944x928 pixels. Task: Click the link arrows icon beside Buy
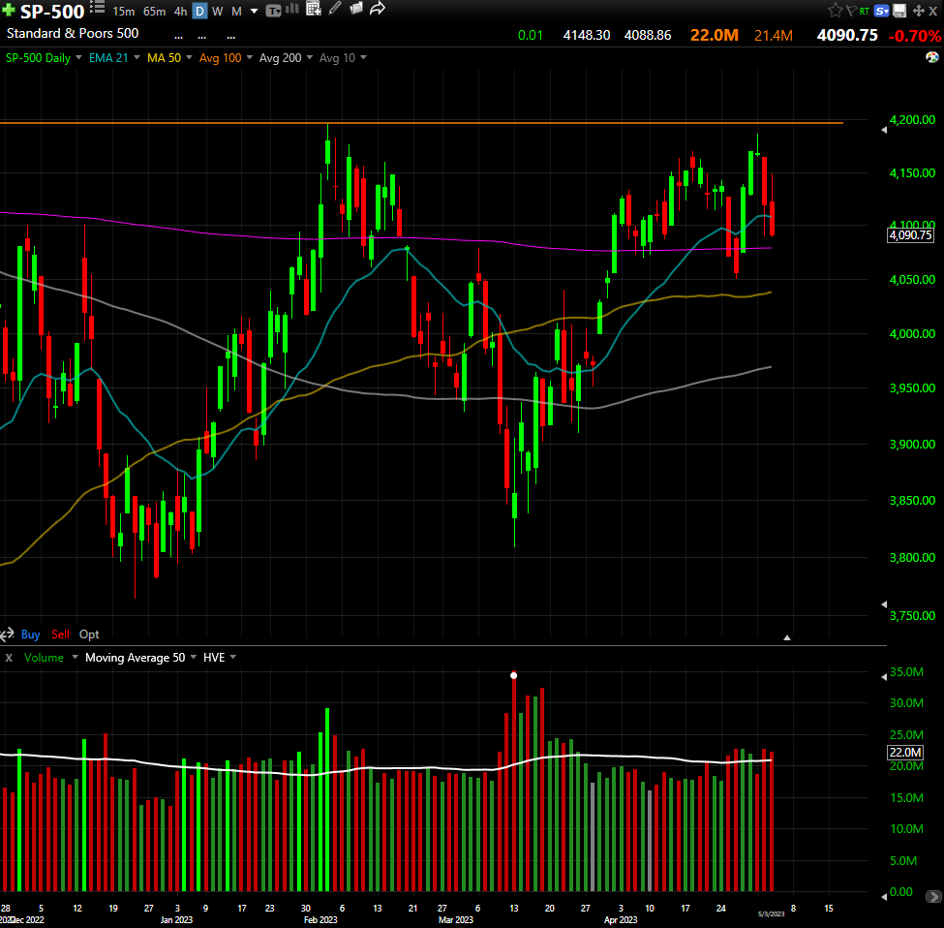coord(7,634)
